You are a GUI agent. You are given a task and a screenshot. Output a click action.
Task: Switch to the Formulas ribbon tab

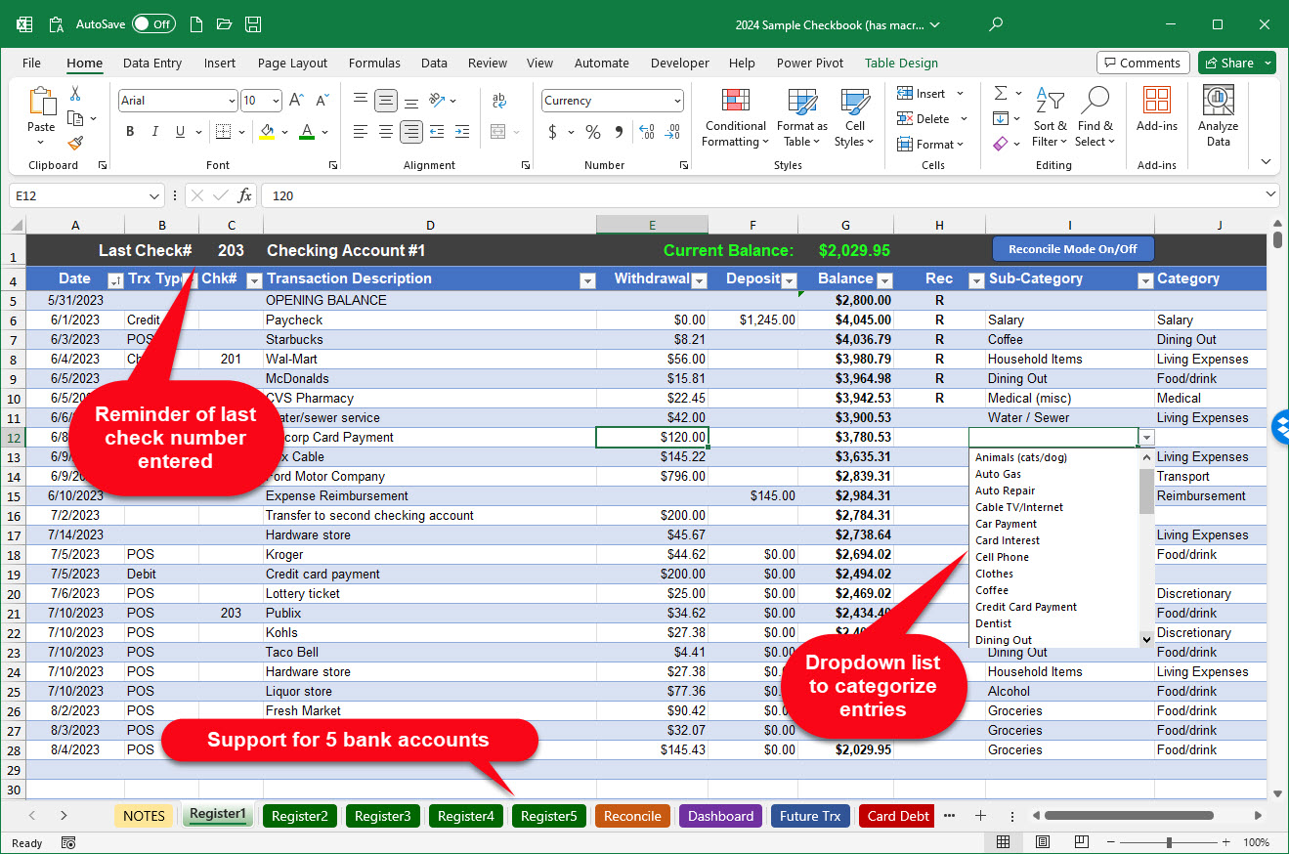[x=374, y=63]
